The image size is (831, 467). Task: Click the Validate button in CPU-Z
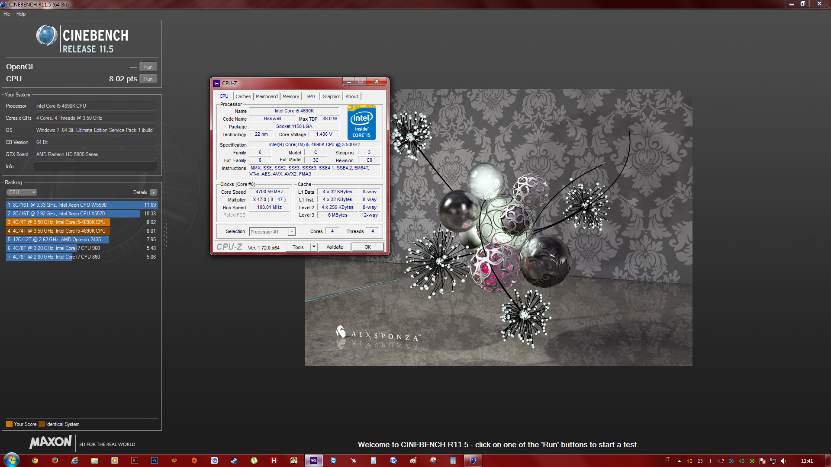pos(335,247)
